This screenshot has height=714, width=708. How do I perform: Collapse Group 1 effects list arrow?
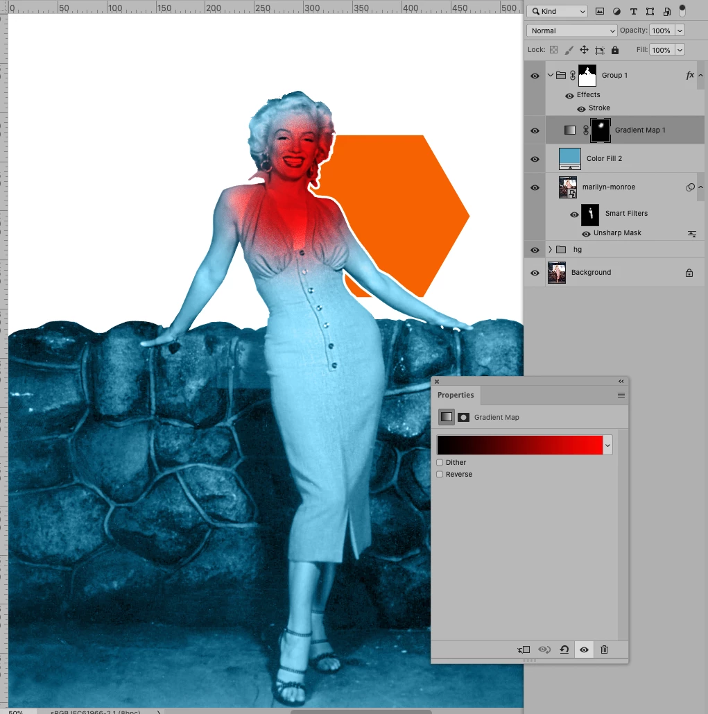(701, 75)
